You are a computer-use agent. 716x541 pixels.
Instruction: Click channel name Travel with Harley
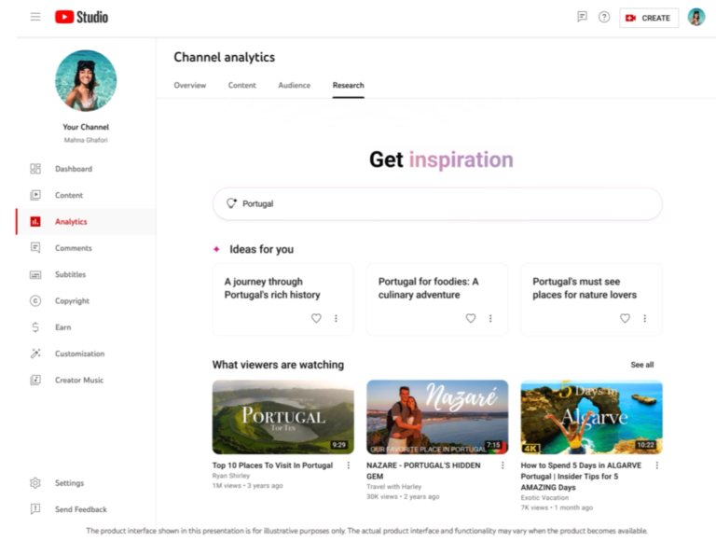click(x=394, y=487)
